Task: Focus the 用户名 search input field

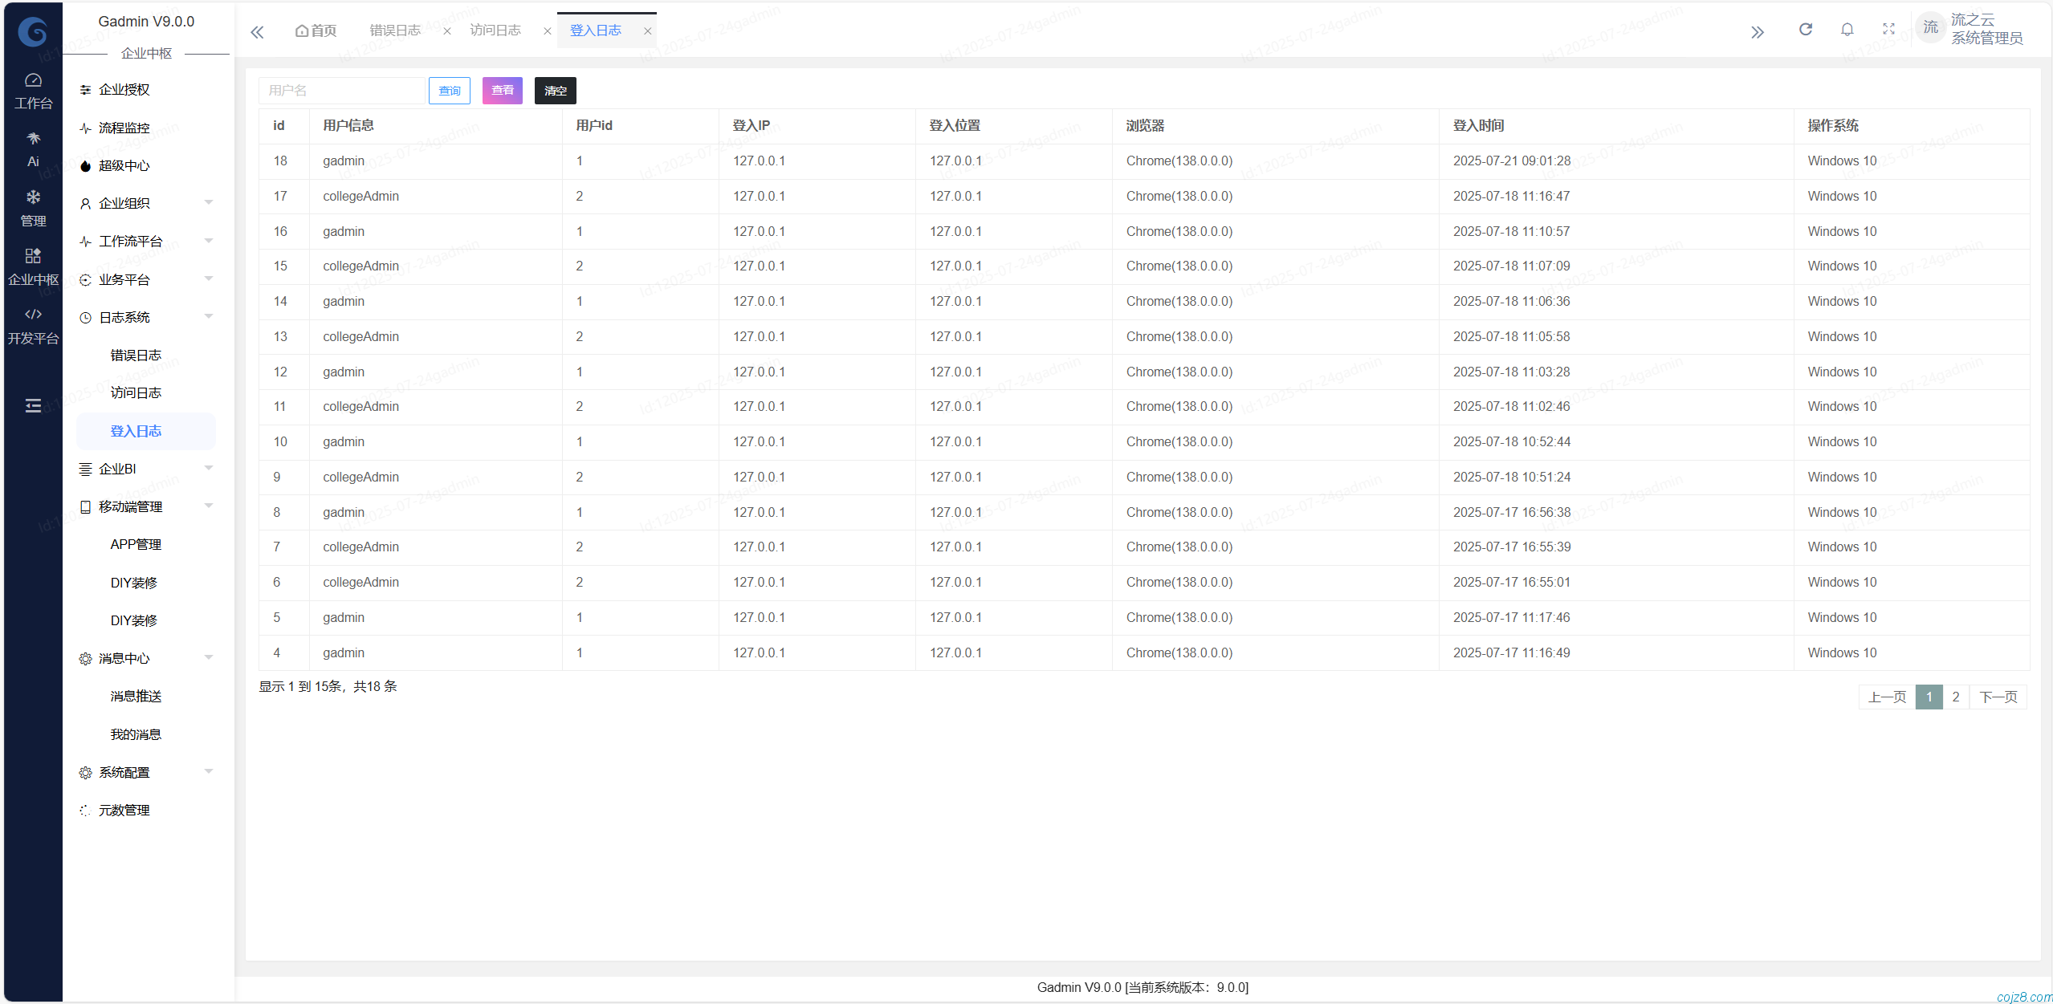Action: pos(341,91)
